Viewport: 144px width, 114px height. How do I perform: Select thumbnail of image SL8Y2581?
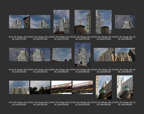(19, 54)
